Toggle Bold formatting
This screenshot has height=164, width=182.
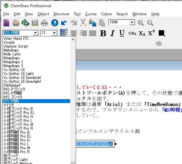pyautogui.click(x=103, y=33)
